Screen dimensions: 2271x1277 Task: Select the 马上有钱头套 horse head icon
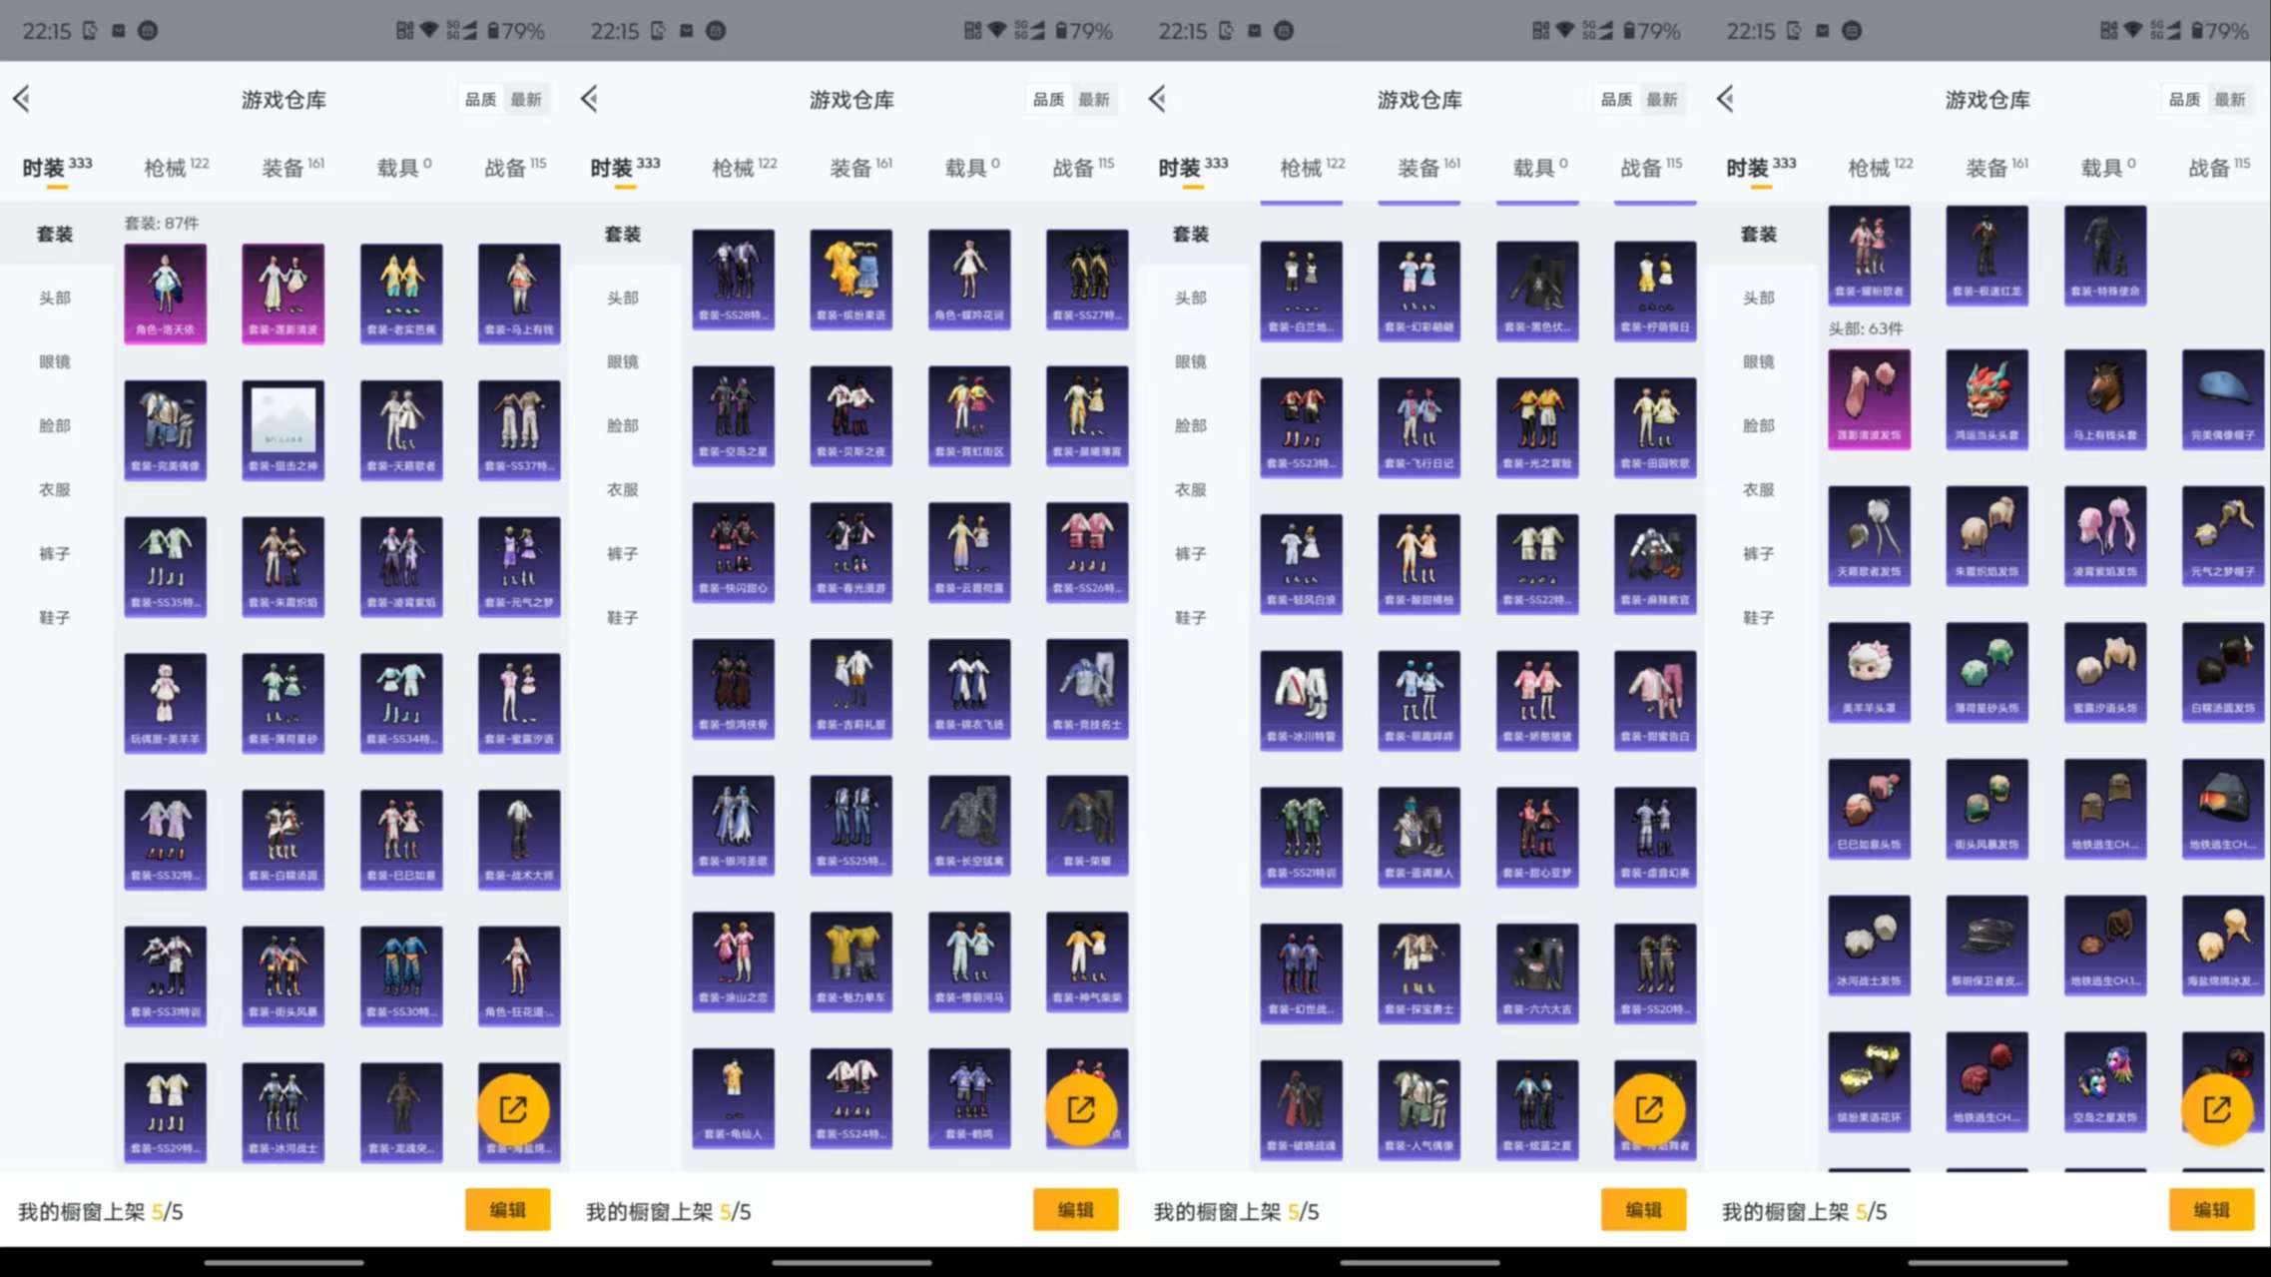(2104, 398)
